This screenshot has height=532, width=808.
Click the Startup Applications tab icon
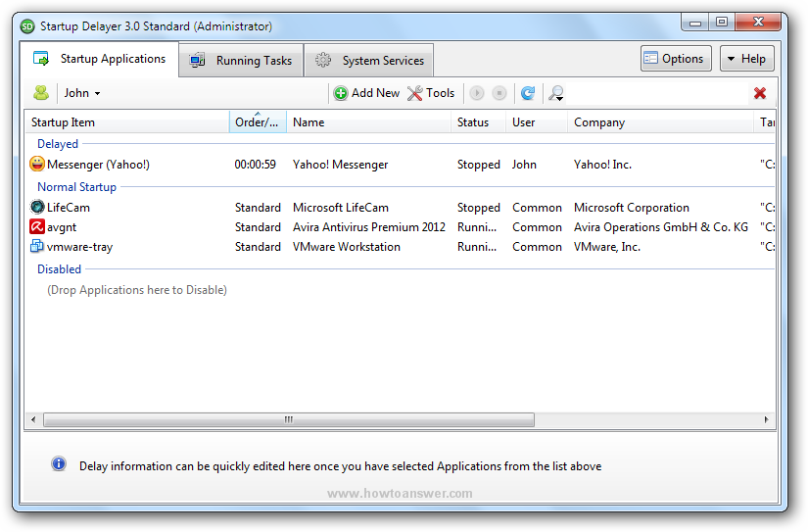[x=41, y=58]
